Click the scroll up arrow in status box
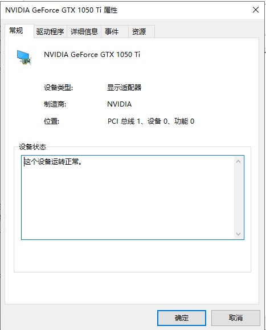The width and height of the screenshot is (266, 330). (x=238, y=161)
